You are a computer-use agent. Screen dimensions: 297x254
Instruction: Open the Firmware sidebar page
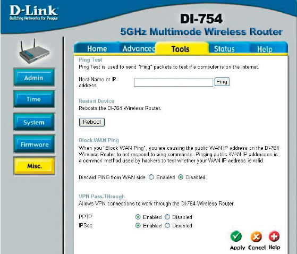pyautogui.click(x=34, y=144)
